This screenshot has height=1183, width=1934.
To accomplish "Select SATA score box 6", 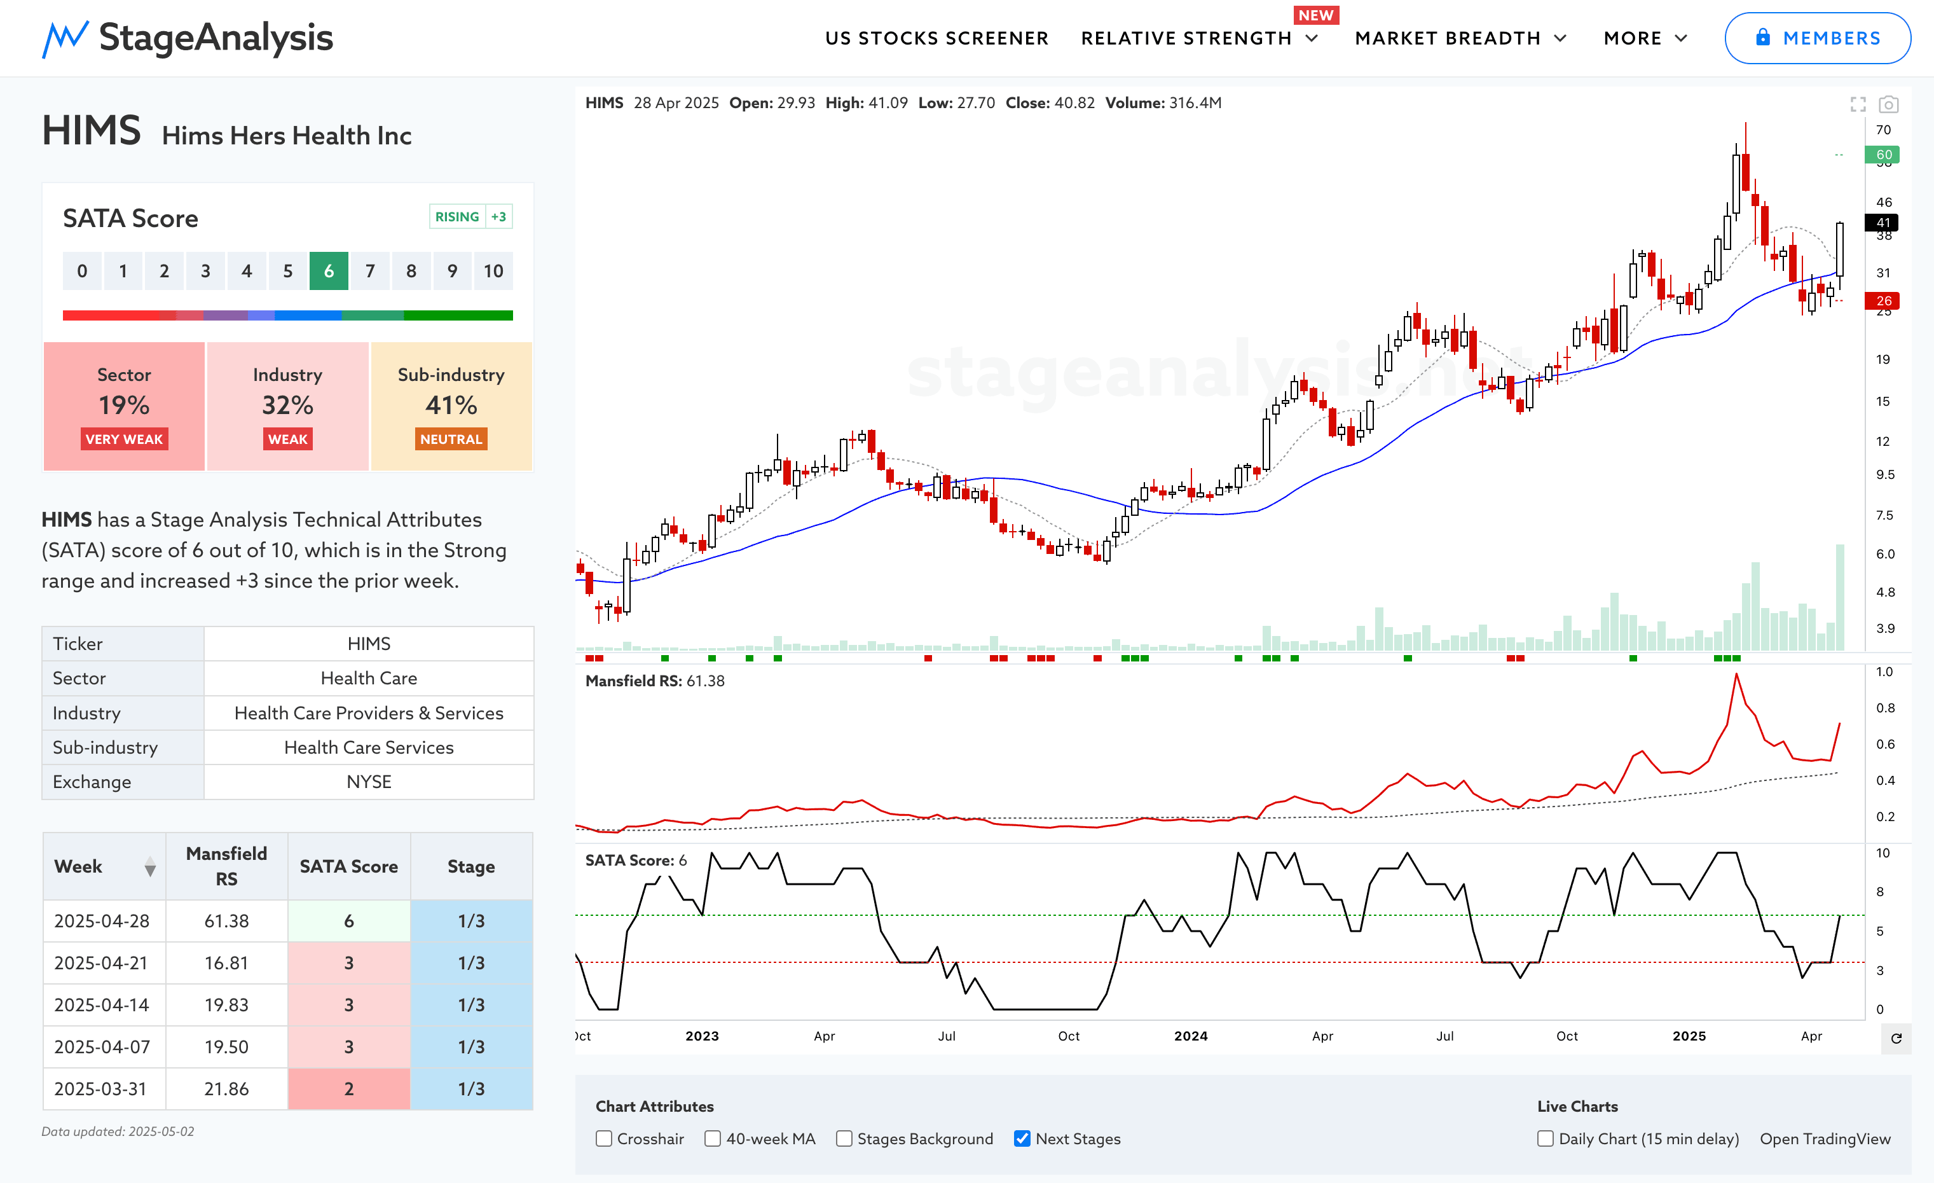I will [x=329, y=271].
